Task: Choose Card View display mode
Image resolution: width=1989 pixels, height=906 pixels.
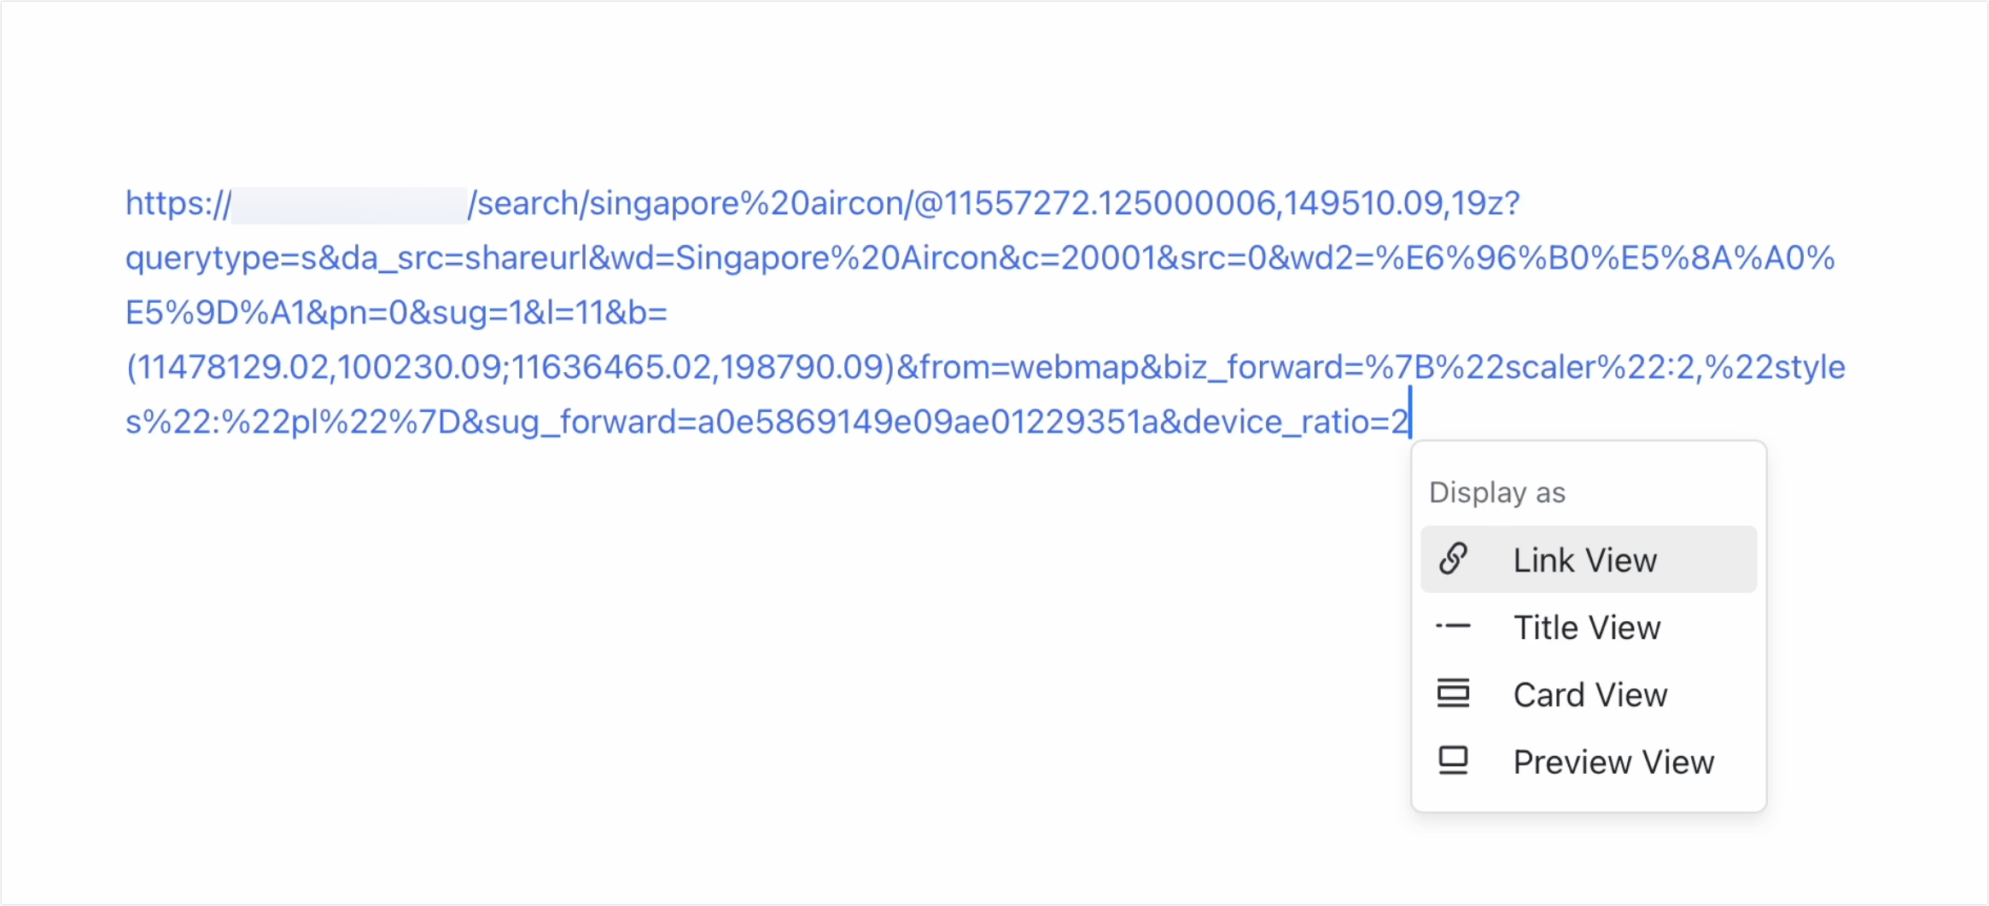Action: click(x=1589, y=693)
